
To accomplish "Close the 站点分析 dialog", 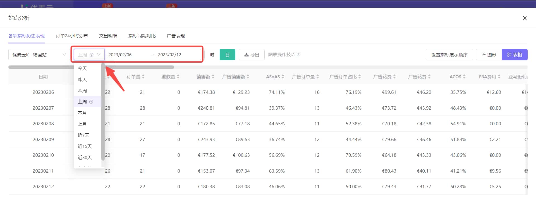I will 525,18.
